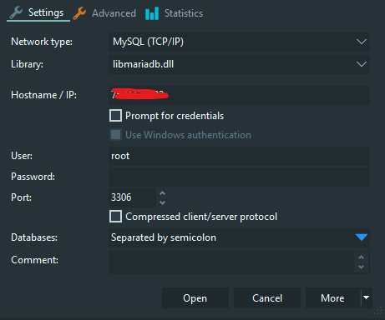
Task: Enable Prompt for credentials checkbox
Action: click(115, 116)
